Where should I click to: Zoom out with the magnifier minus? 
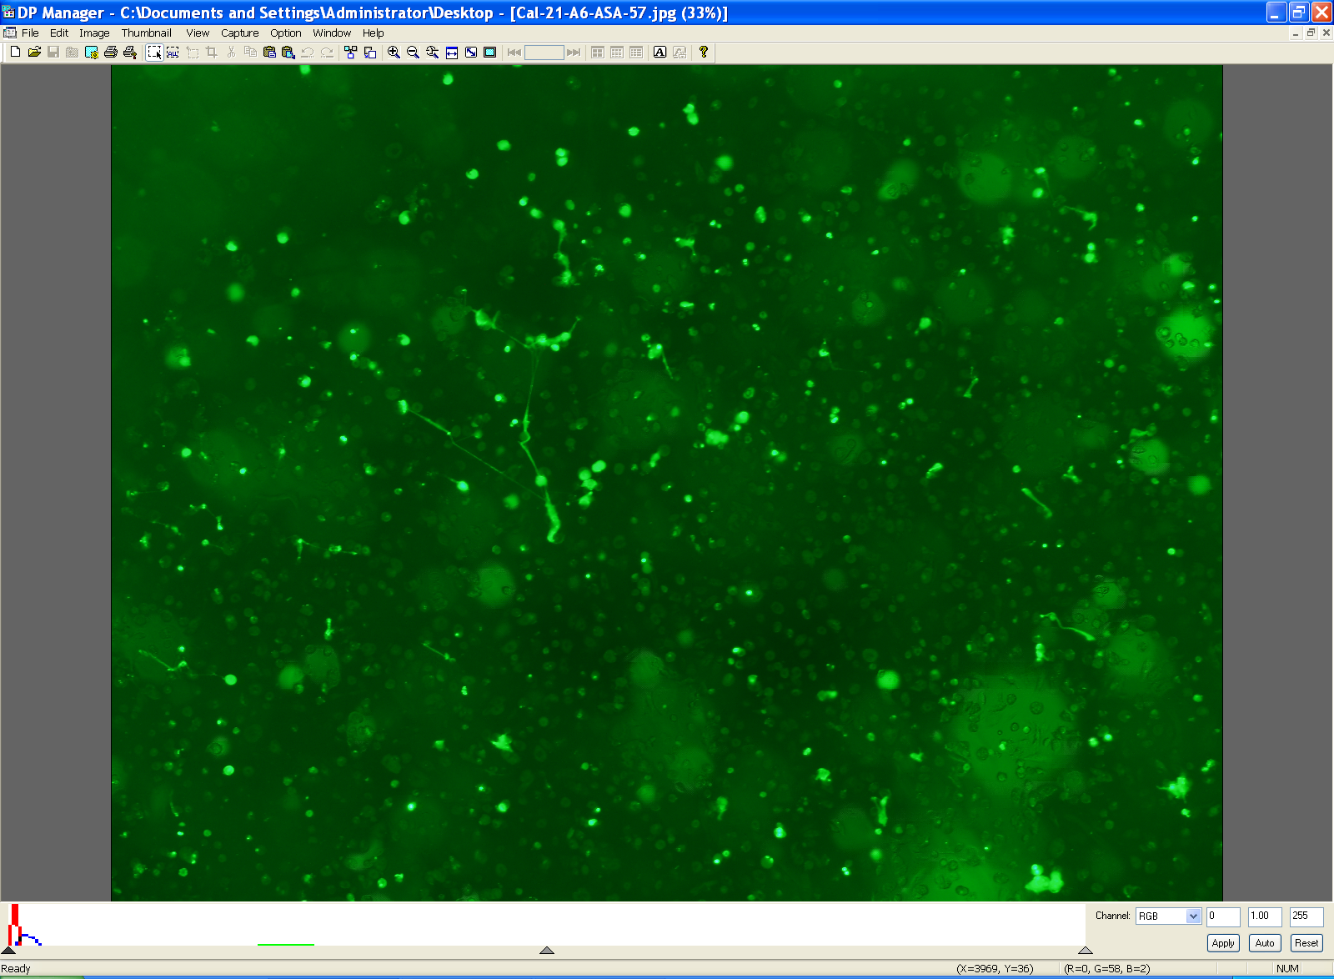click(x=414, y=52)
